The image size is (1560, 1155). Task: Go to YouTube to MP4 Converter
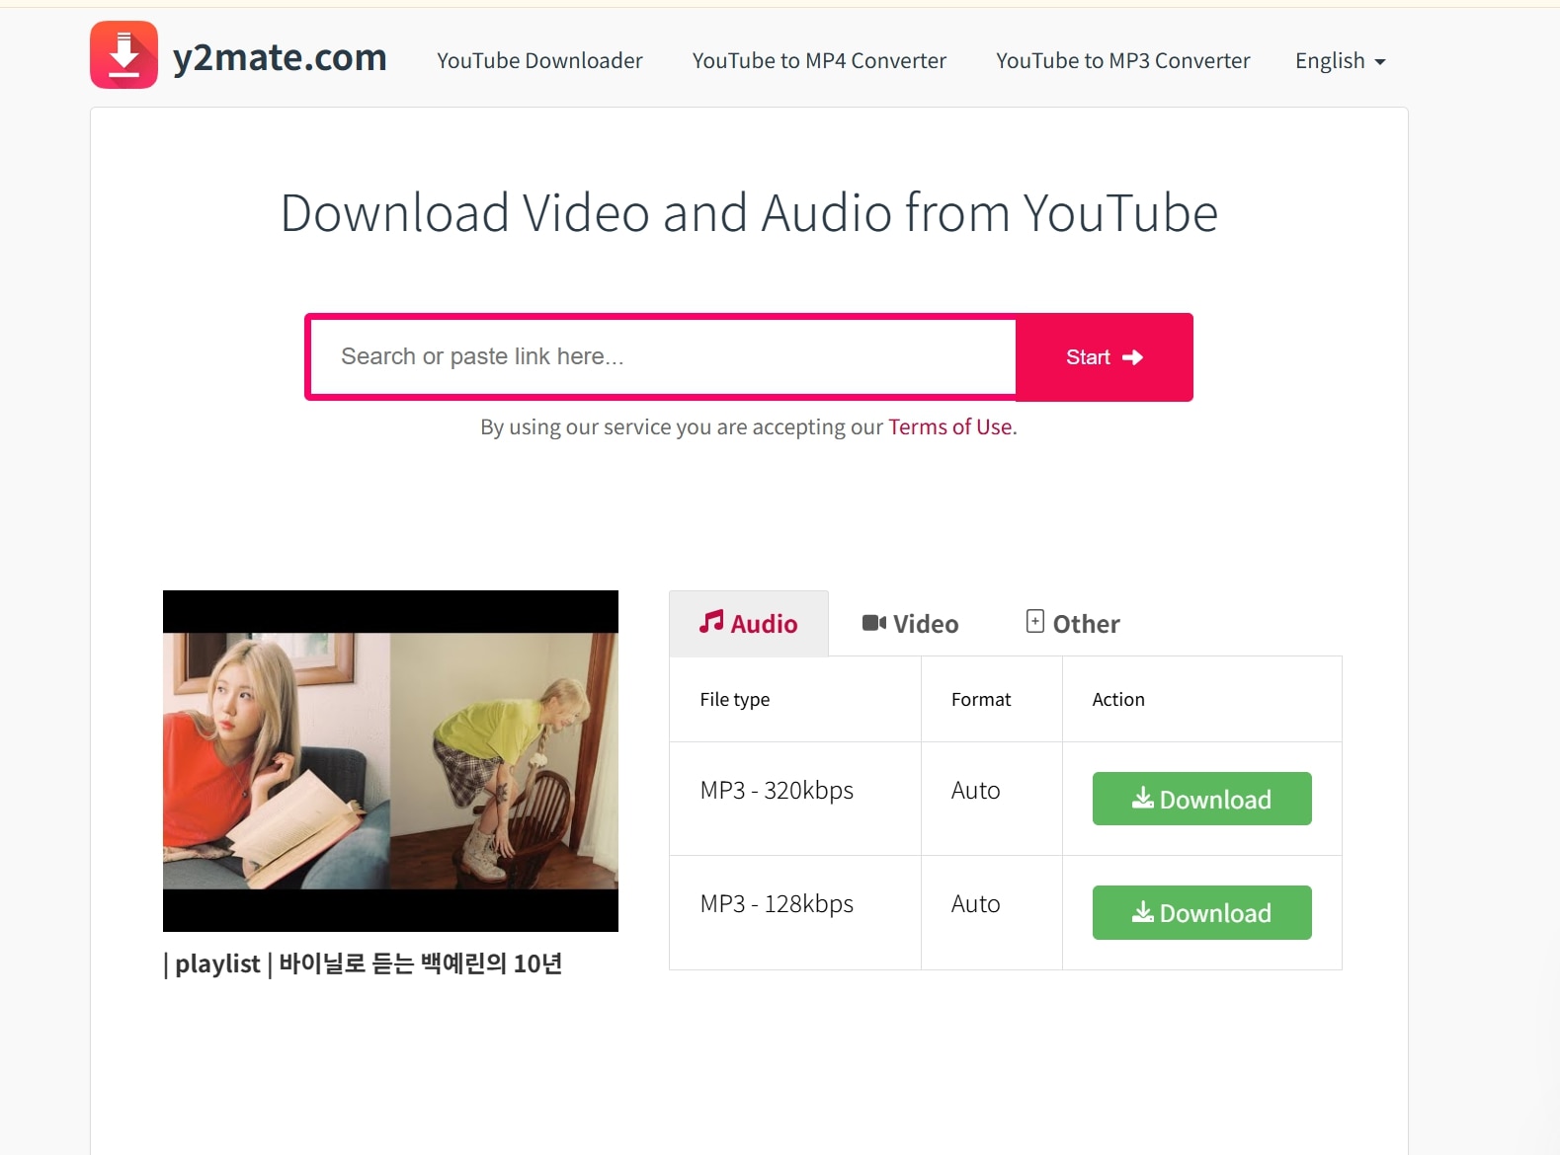coord(819,60)
